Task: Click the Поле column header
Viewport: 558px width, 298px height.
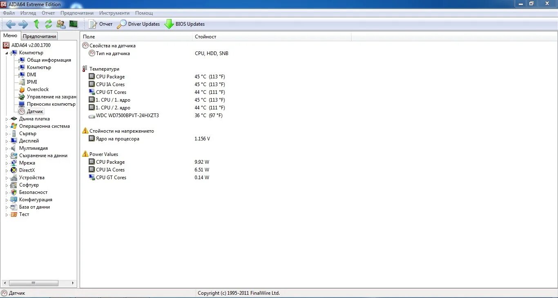Action: pos(136,37)
